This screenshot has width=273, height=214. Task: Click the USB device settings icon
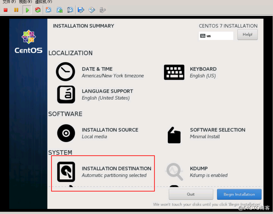click(x=103, y=10)
